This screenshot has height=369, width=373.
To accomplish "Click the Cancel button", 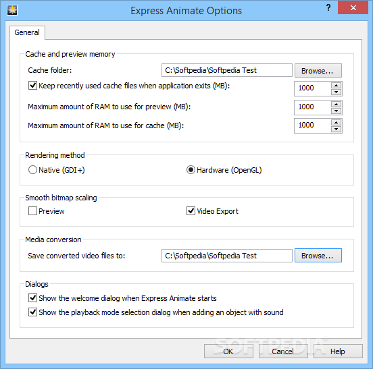I will click(x=283, y=351).
